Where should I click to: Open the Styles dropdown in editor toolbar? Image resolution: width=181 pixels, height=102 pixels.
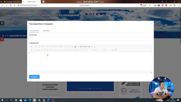coord(88,50)
